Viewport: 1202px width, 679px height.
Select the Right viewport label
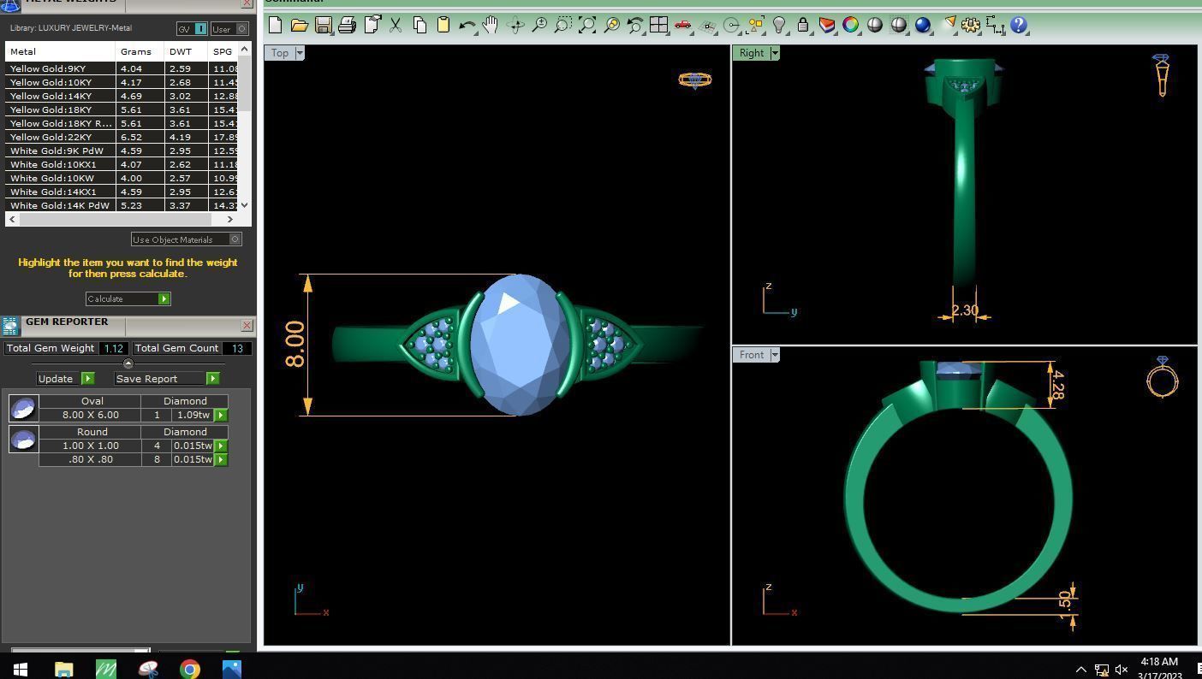752,53
